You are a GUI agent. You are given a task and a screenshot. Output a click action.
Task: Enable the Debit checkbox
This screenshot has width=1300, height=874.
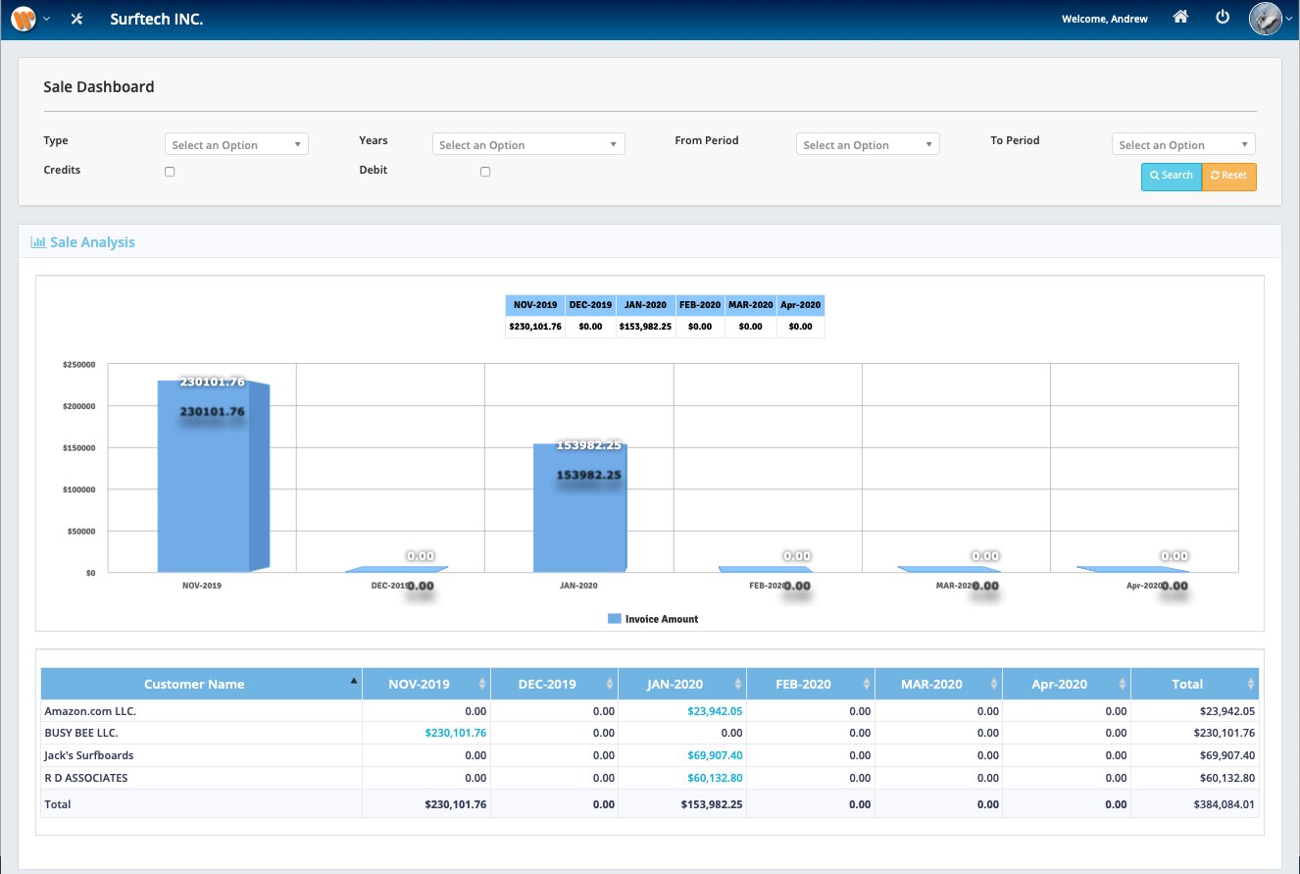click(x=485, y=172)
